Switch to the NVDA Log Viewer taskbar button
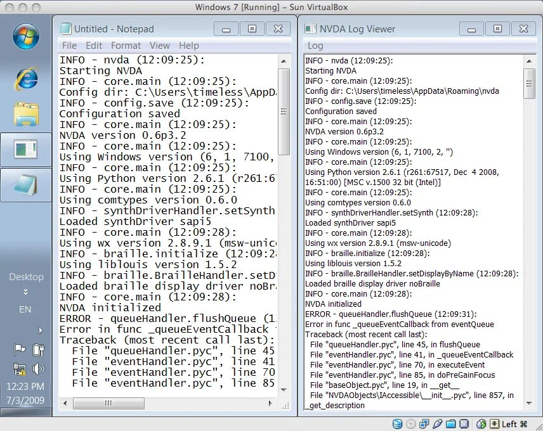543x431 pixels. [x=26, y=149]
